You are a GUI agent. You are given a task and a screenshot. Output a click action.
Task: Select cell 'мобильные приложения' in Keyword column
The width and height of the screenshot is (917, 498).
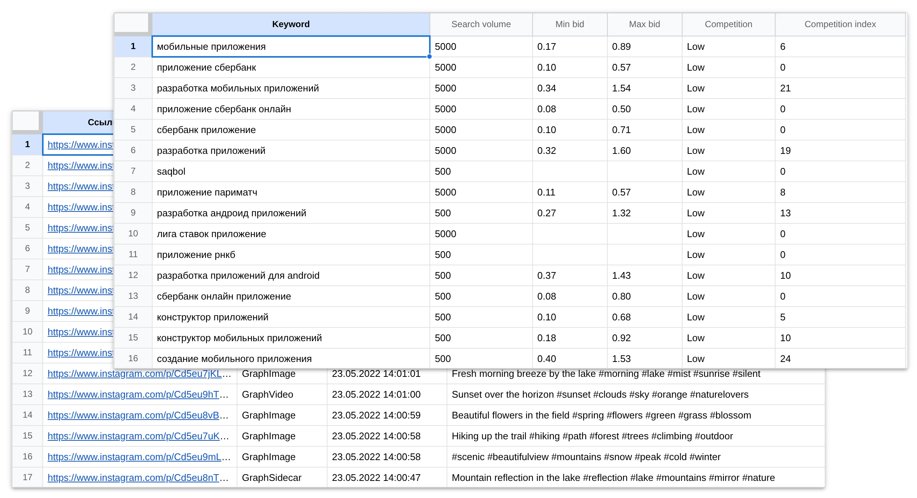click(x=291, y=46)
